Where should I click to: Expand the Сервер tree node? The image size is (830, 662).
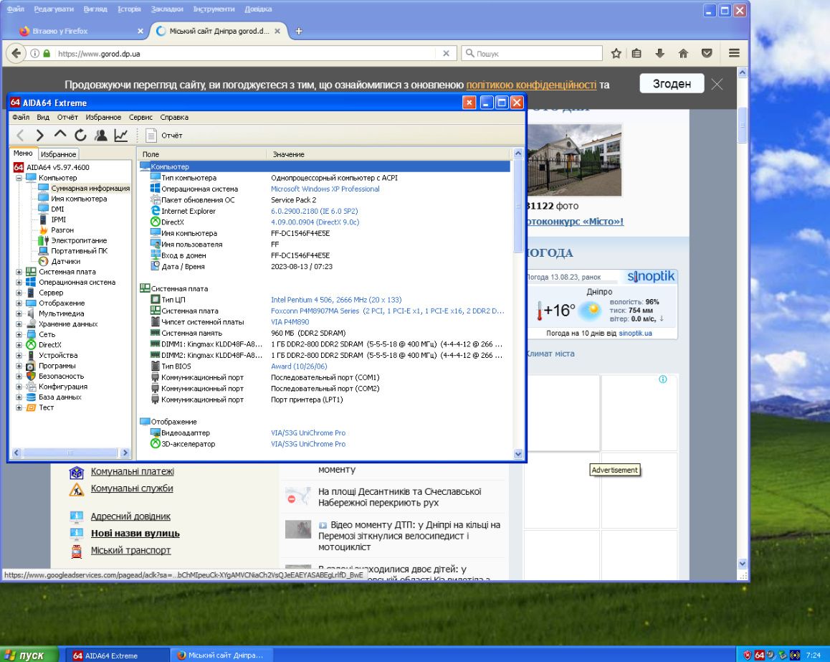coord(19,293)
